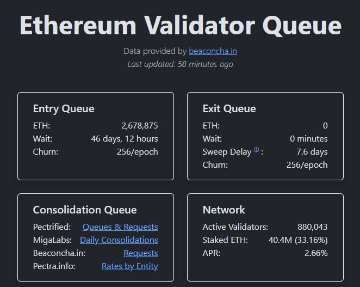Click Exit Queue wait '0 minutes'
This screenshot has height=287, width=360.
click(309, 139)
